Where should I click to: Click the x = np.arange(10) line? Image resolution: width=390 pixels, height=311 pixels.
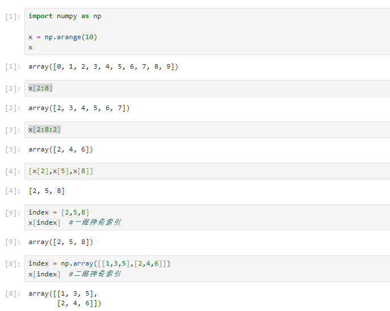click(62, 37)
